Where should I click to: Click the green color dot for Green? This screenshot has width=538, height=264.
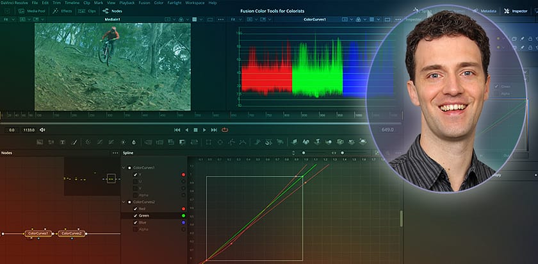pyautogui.click(x=183, y=215)
